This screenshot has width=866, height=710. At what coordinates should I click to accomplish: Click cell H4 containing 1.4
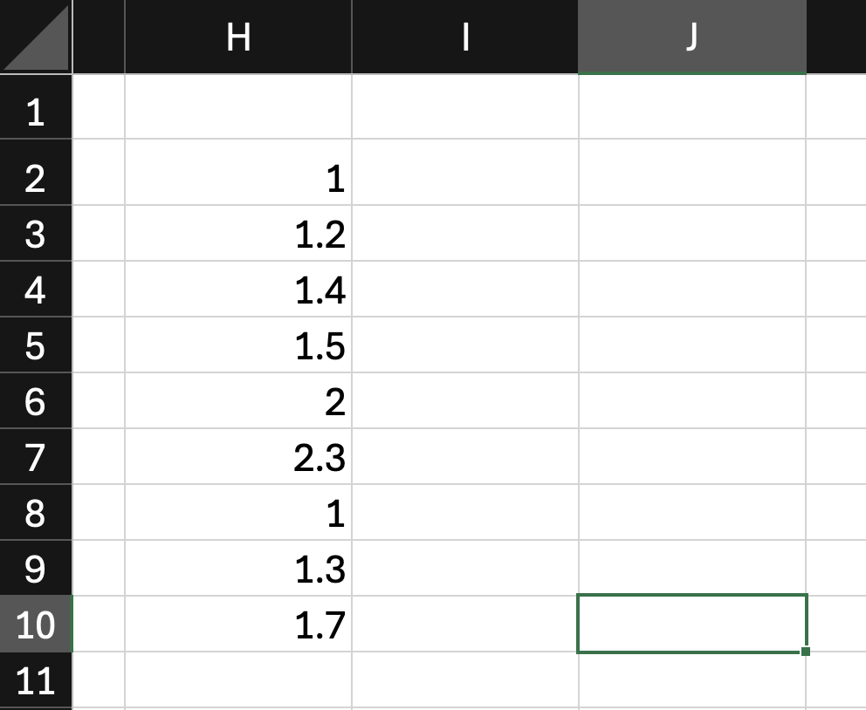coord(238,289)
